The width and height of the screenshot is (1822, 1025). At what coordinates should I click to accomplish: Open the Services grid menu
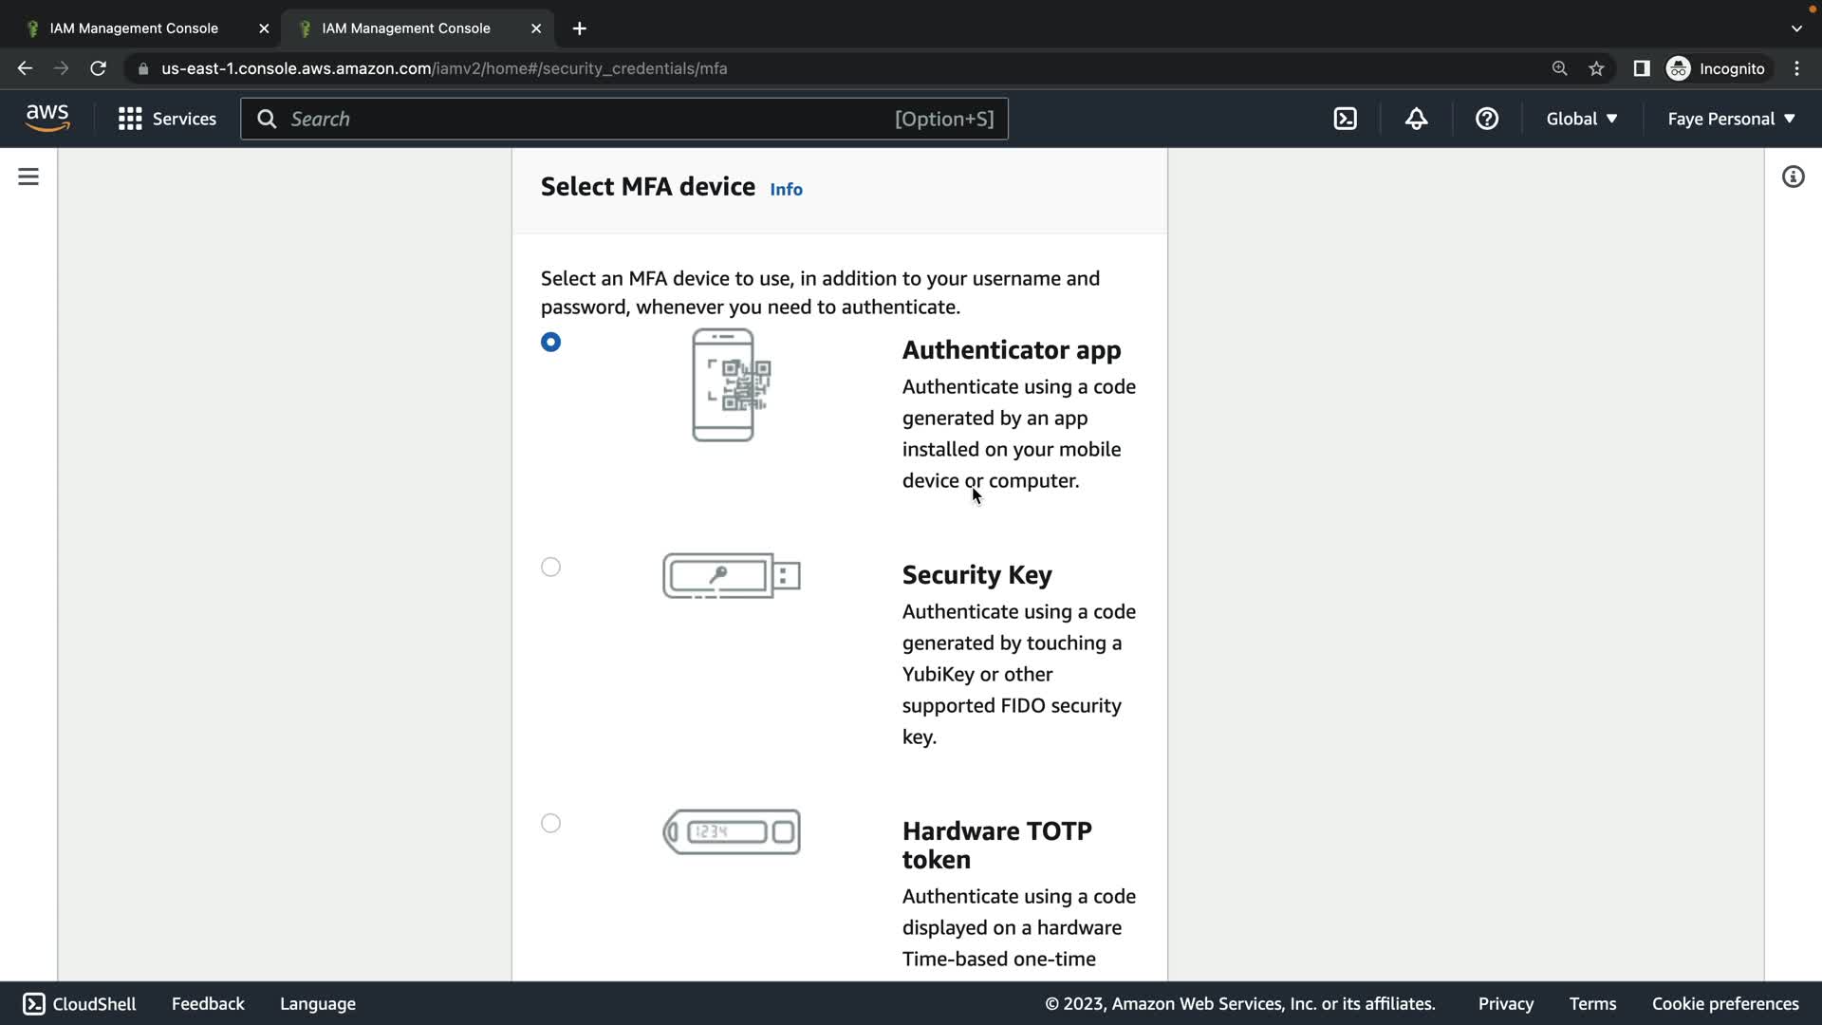tap(167, 119)
